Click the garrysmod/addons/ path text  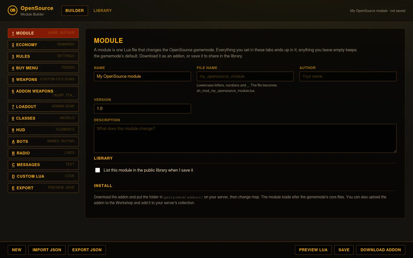point(183,197)
